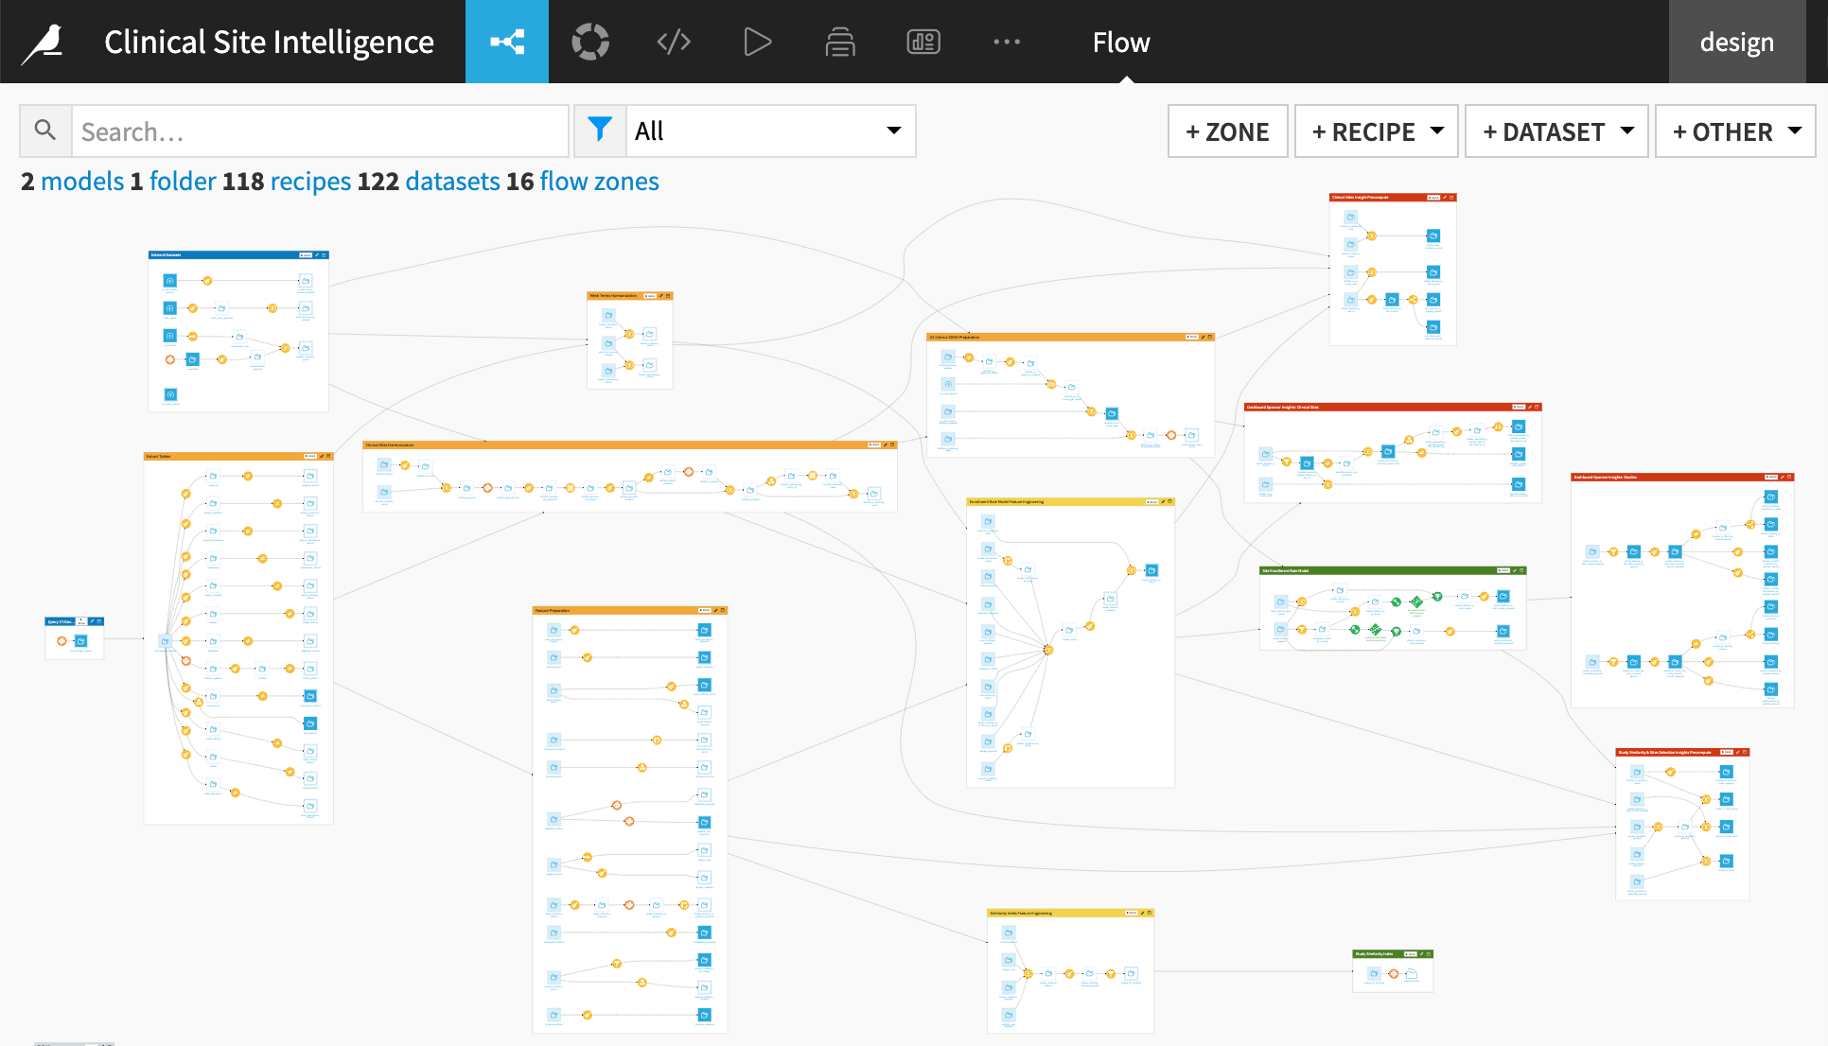Open the ellipsis (more) menu in the navbar
Viewport: 1828px width, 1046px height.
pyautogui.click(x=1007, y=42)
